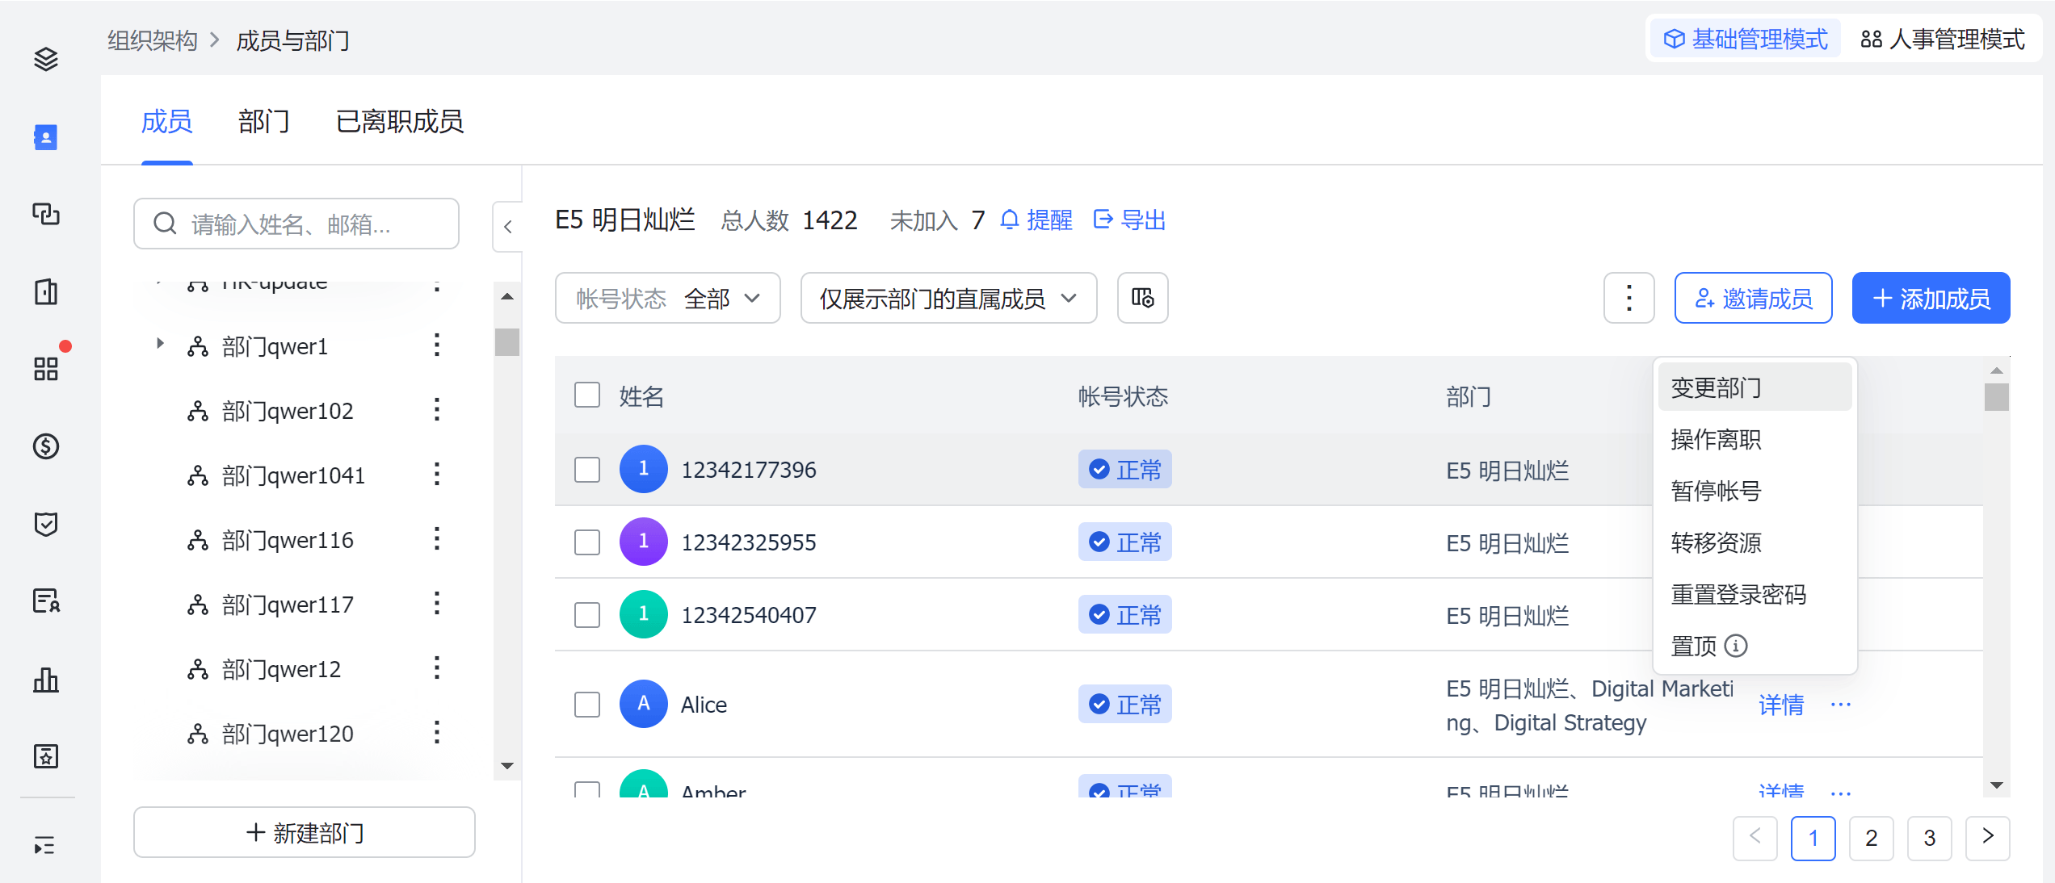Open the apps grid icon with red dot

tap(46, 369)
